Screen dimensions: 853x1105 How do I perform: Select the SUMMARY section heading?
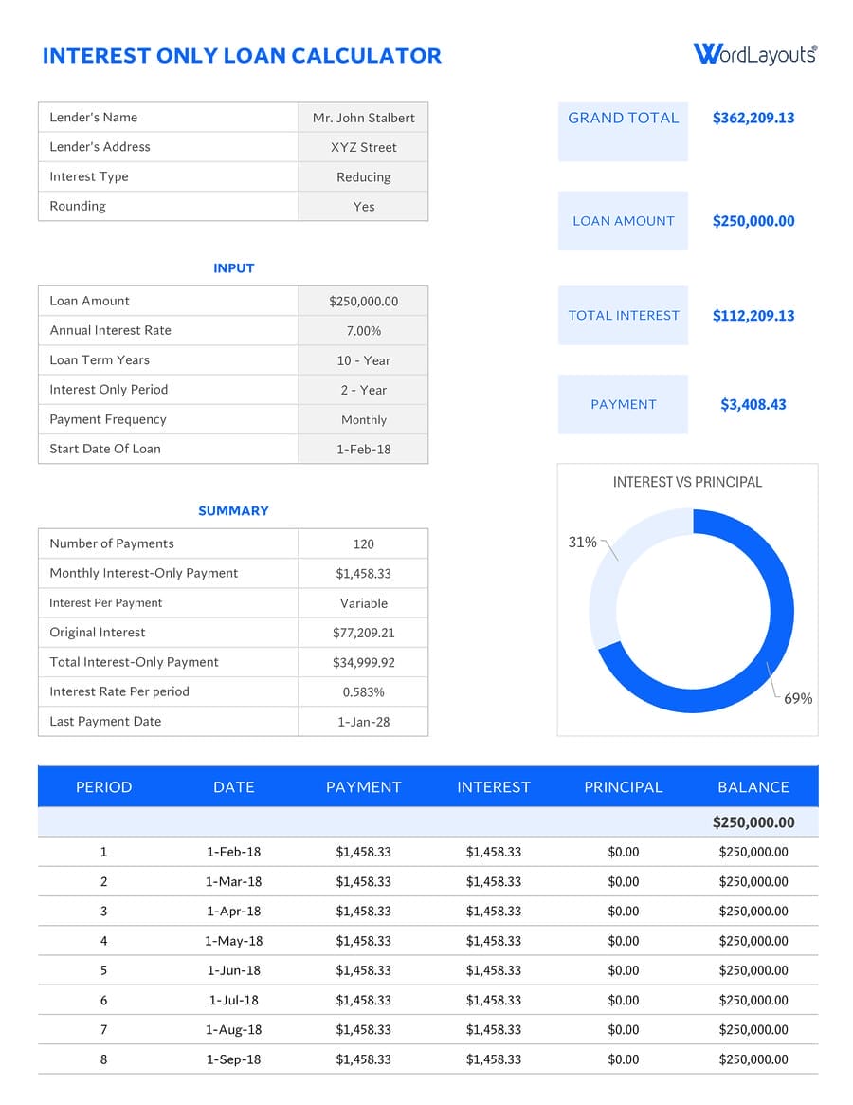tap(233, 510)
